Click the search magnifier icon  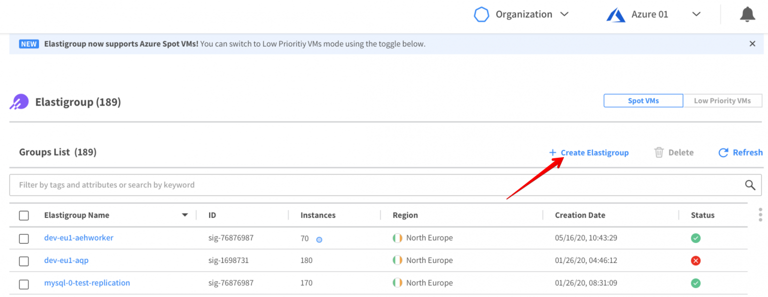point(750,185)
